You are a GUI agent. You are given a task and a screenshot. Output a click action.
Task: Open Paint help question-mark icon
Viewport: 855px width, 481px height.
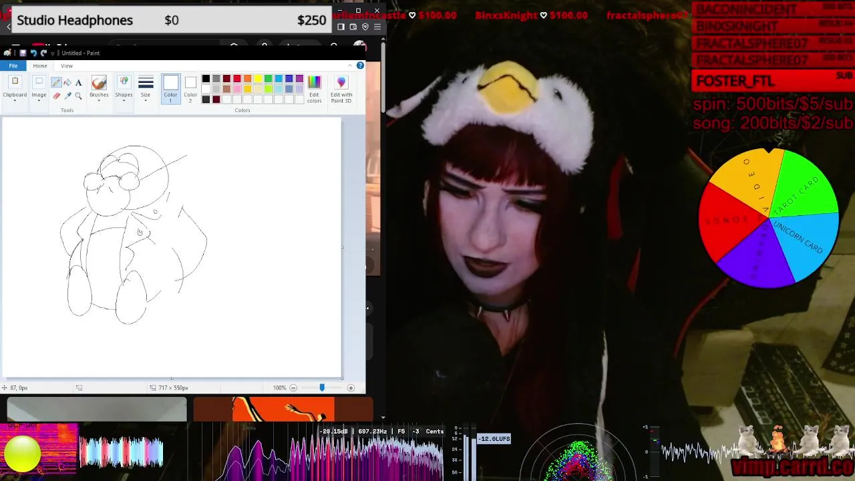point(360,65)
